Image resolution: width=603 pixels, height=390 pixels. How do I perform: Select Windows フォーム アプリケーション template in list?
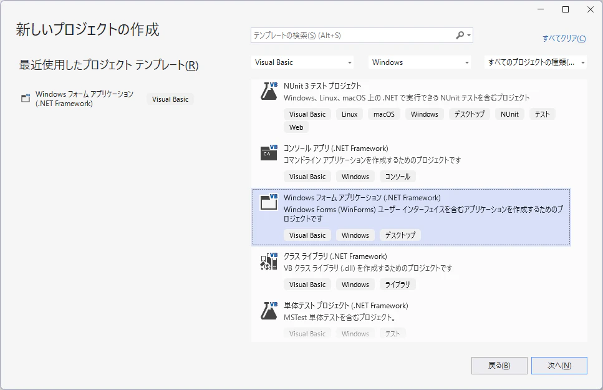coord(411,217)
